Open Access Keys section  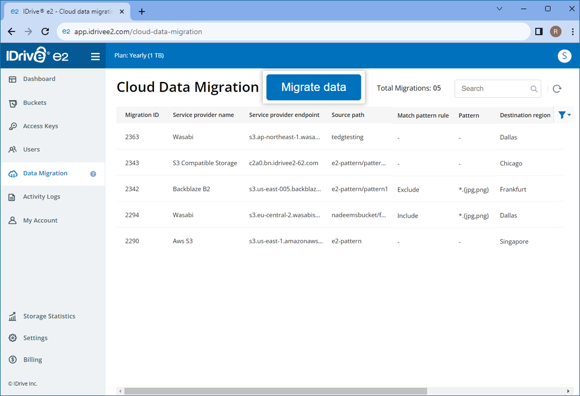coord(40,126)
